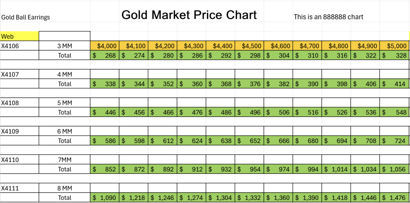410x203 pixels.
Task: Select the cell showing $ 268
Action: pos(105,55)
